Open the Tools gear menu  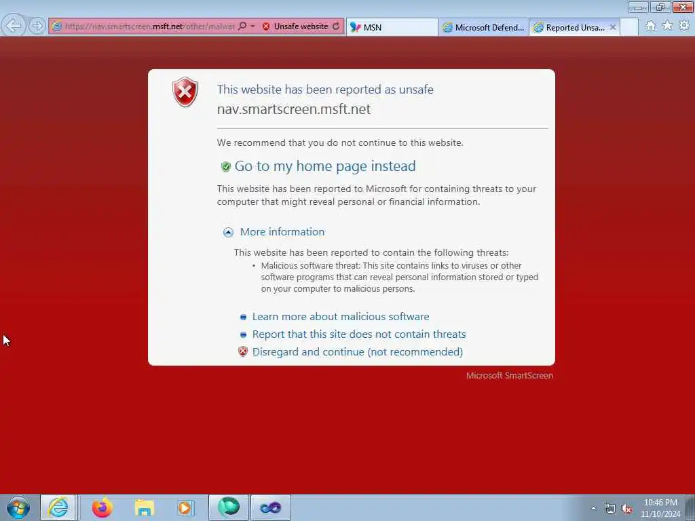684,26
